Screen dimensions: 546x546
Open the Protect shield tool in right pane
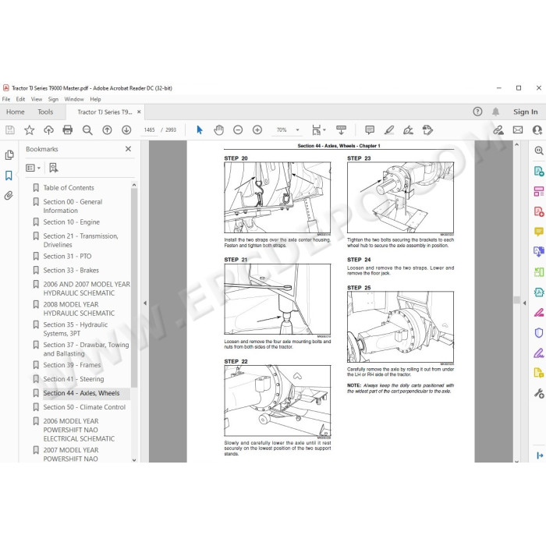(539, 332)
